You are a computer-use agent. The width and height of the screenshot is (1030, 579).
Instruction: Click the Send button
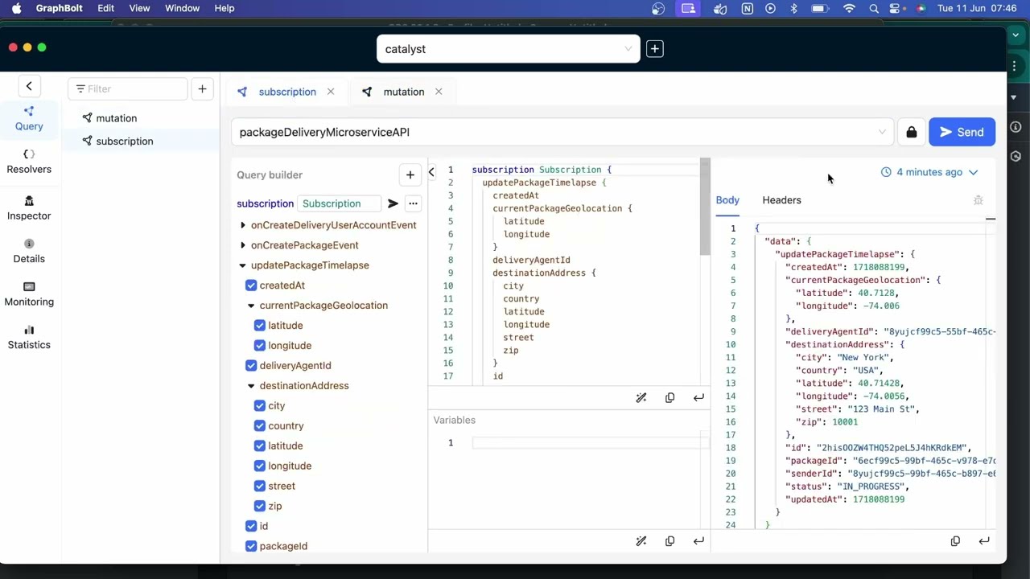[962, 133]
